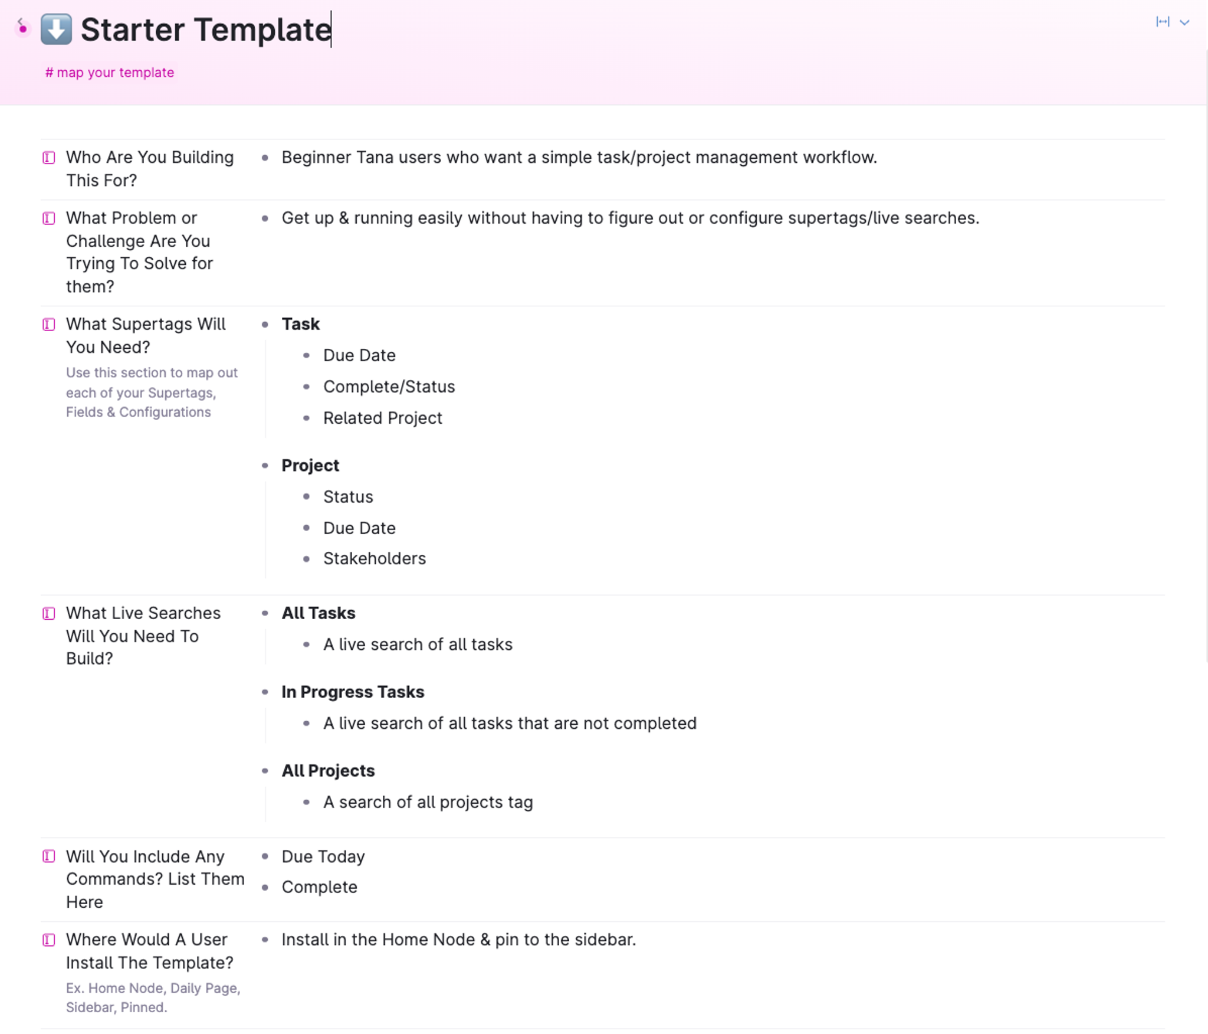Viewport: 1208px width, 1034px height.
Task: Open the chevron dropdown at the top right
Action: 1183,22
